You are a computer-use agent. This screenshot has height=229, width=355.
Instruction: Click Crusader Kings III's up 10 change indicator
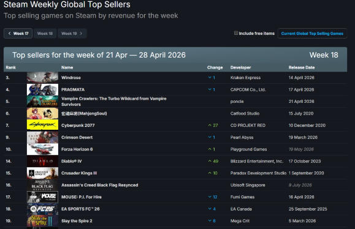(x=213, y=173)
